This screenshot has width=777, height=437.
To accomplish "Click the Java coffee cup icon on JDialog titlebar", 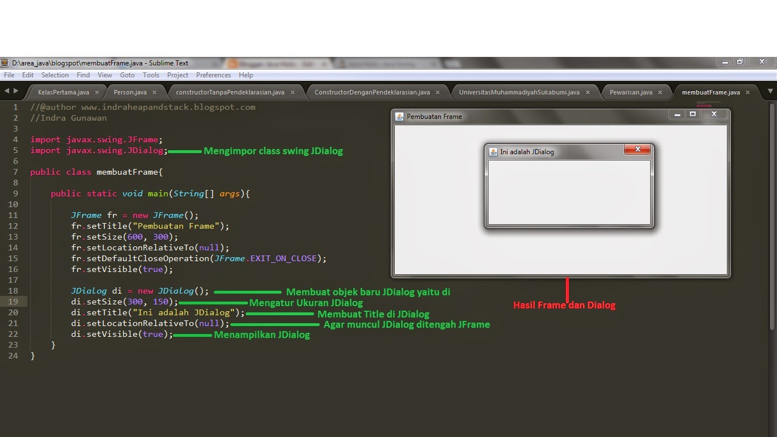I will [x=491, y=151].
